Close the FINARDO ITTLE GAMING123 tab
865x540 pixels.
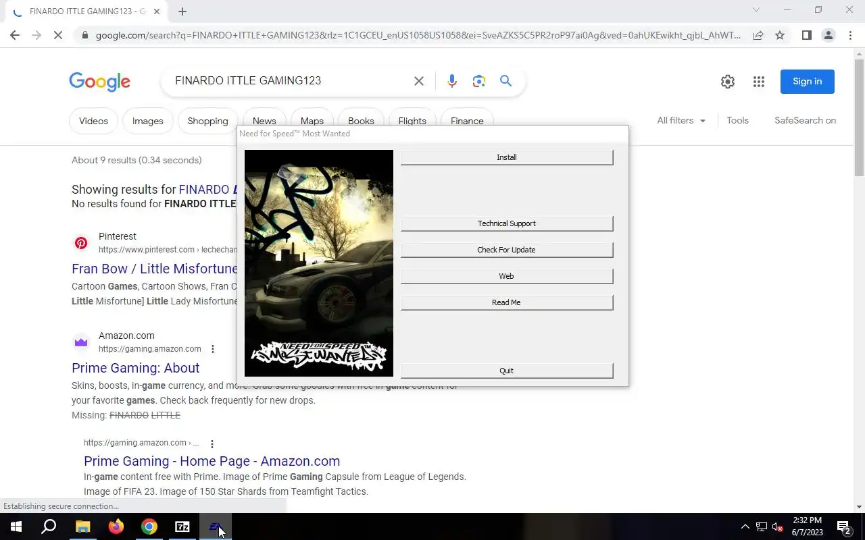[157, 11]
